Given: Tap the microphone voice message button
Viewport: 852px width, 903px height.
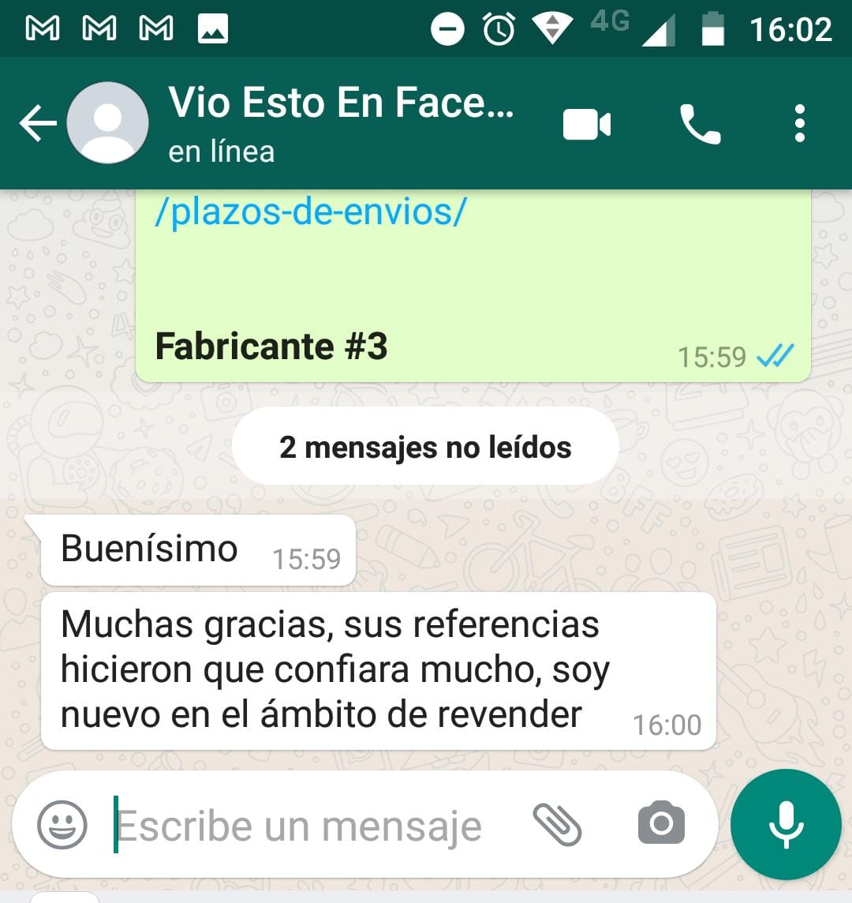Looking at the screenshot, I should coord(786,824).
